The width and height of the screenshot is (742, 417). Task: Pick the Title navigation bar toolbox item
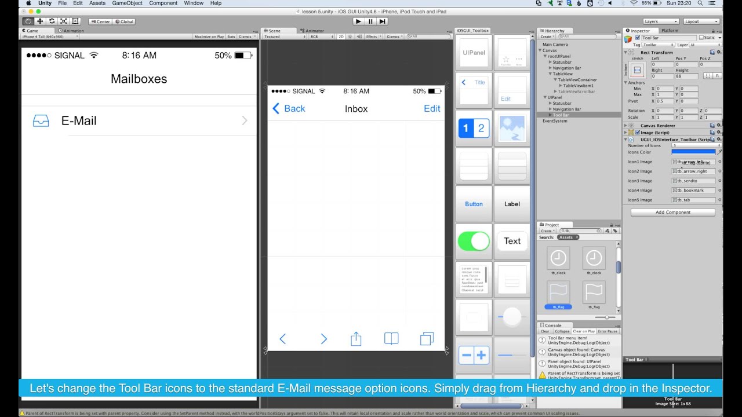tap(474, 90)
